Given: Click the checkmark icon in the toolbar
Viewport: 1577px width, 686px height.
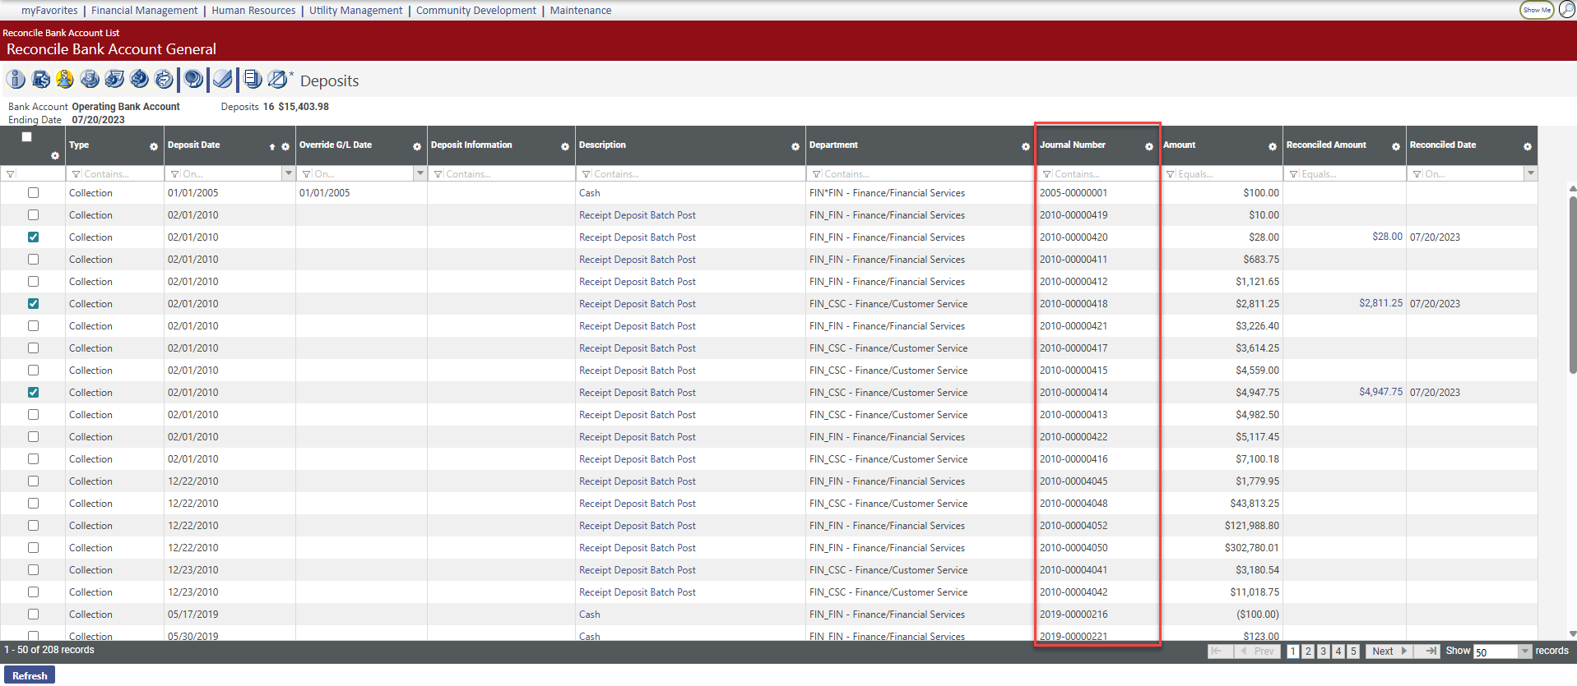Looking at the screenshot, I should click(222, 79).
